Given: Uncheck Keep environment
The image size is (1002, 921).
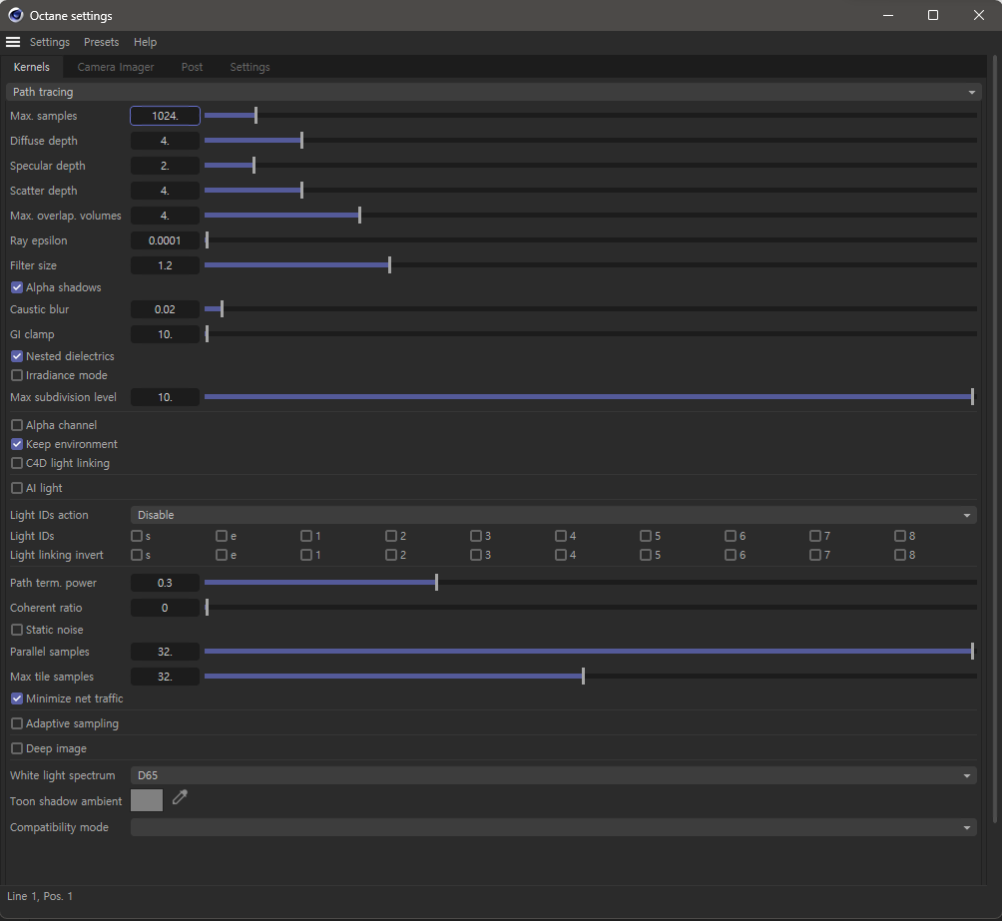Looking at the screenshot, I should pyautogui.click(x=17, y=444).
